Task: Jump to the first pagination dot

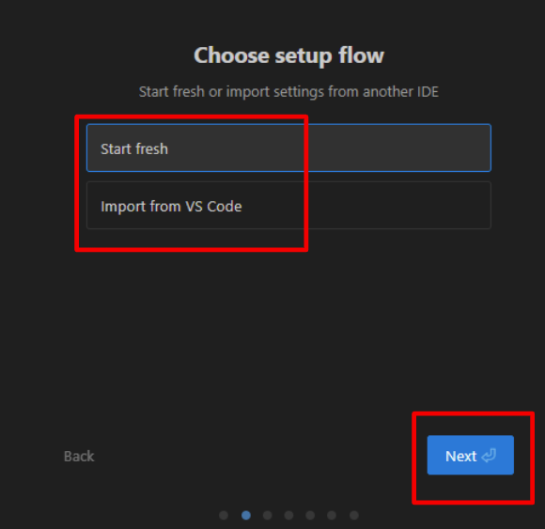Action: click(224, 515)
